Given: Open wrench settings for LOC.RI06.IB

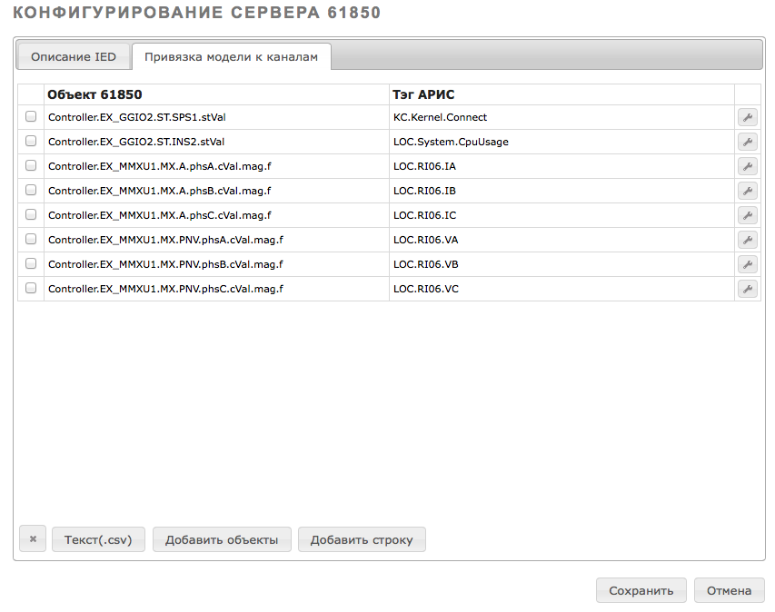Looking at the screenshot, I should [748, 191].
